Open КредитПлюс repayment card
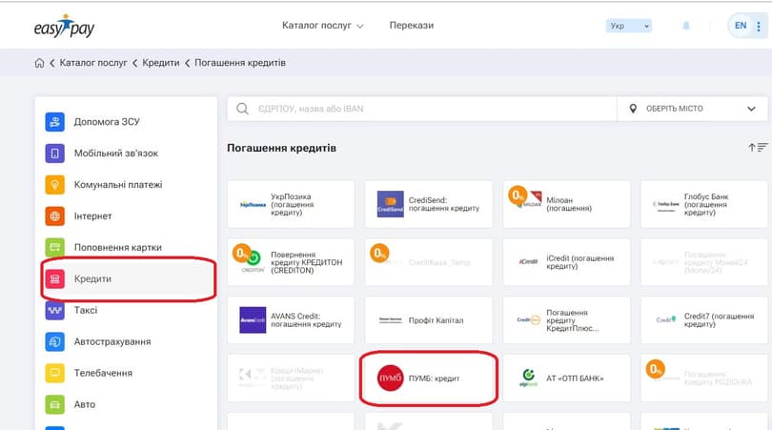This screenshot has width=772, height=430. pos(566,320)
